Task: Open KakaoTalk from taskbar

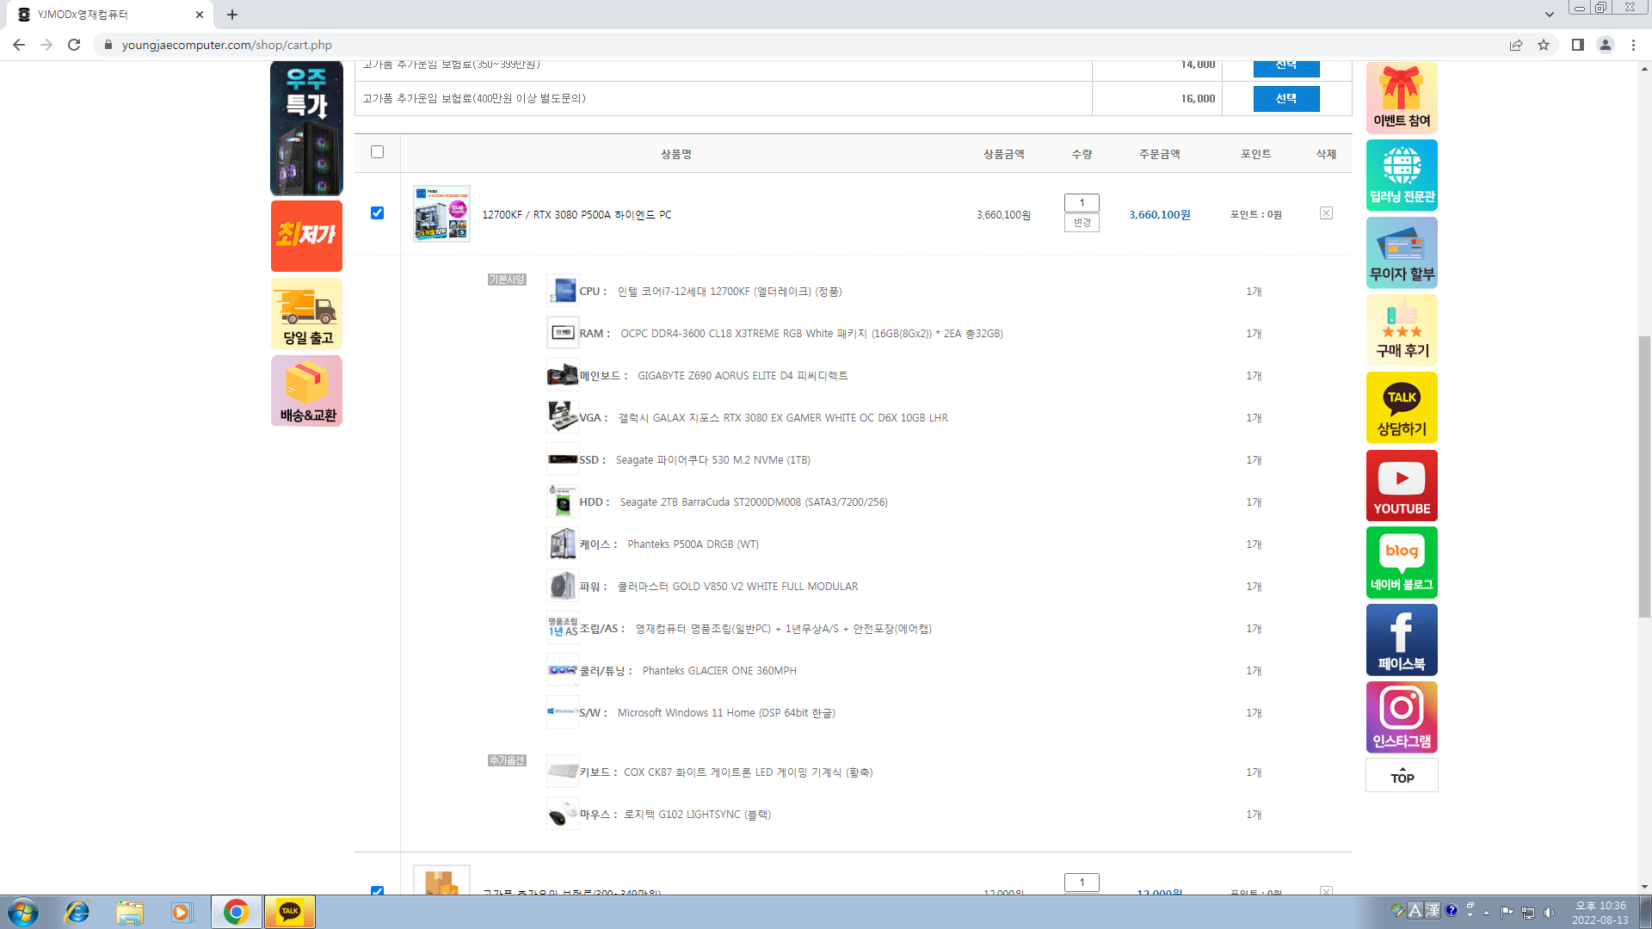Action: [290, 912]
